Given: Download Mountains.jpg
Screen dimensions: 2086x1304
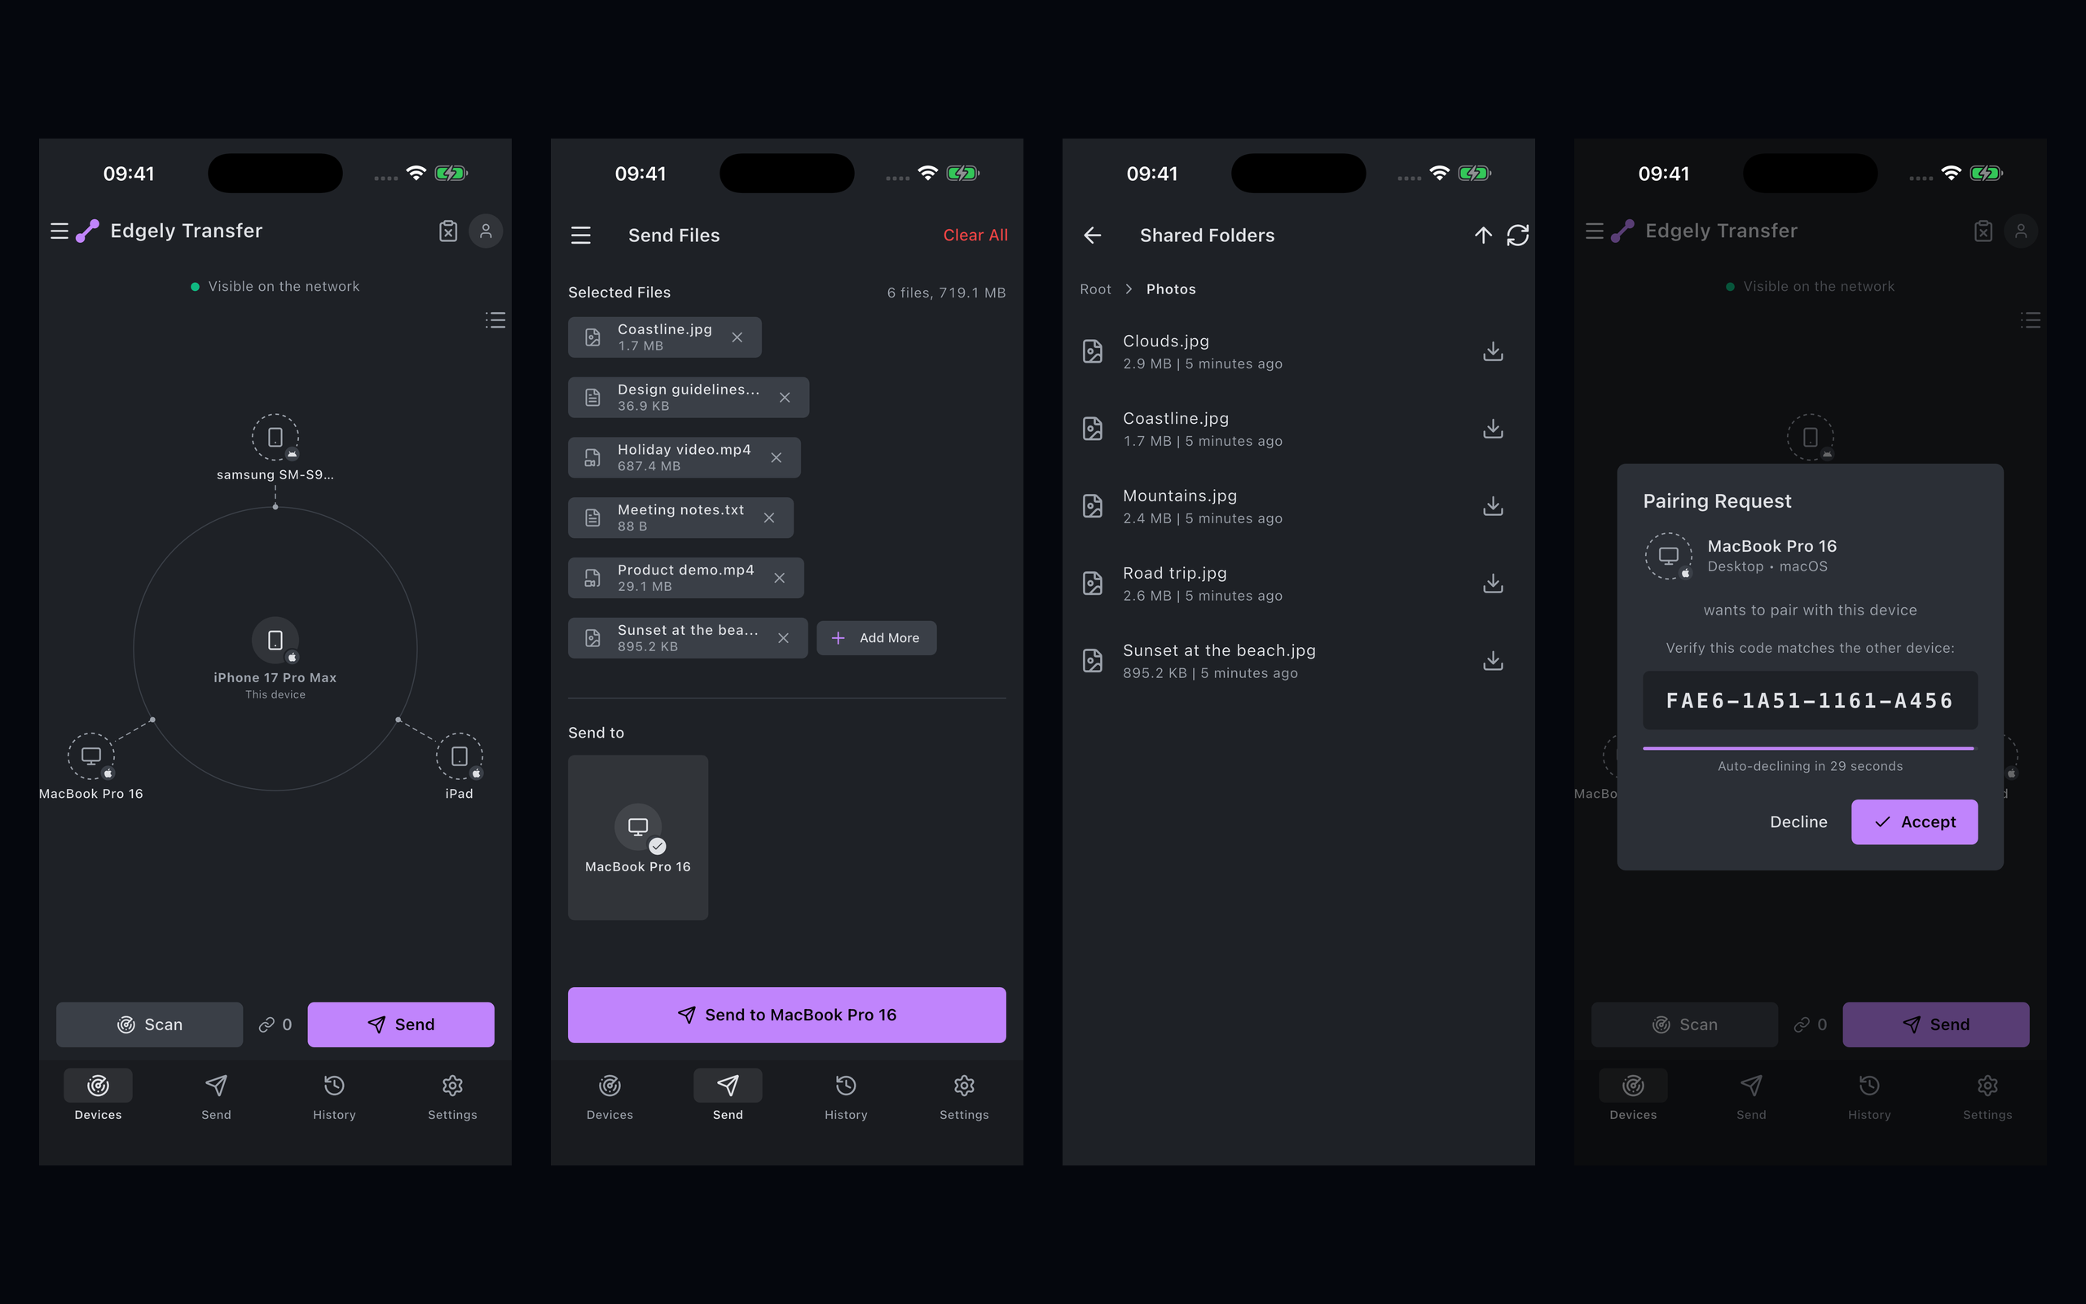Looking at the screenshot, I should click(1493, 506).
